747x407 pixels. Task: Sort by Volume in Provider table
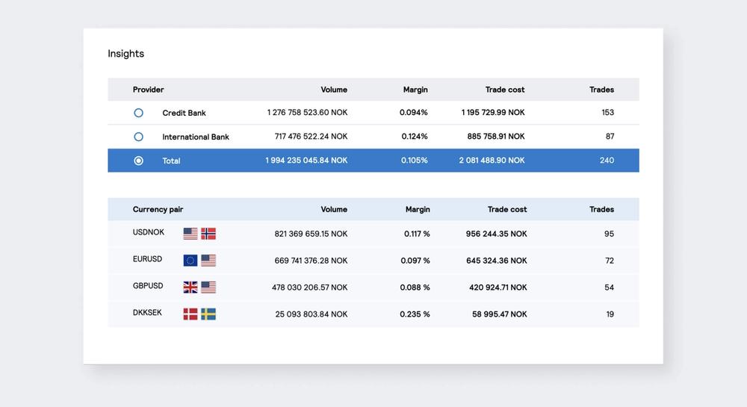click(334, 90)
